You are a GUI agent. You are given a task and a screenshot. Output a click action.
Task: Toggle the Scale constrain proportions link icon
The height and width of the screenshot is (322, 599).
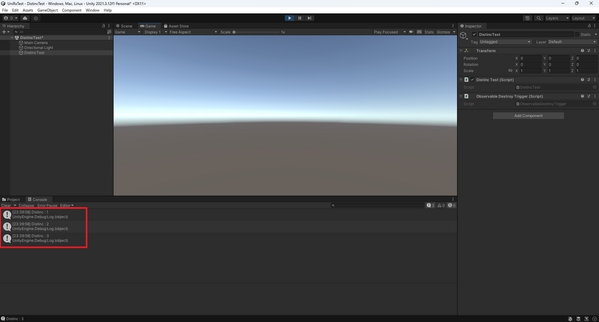(x=510, y=71)
